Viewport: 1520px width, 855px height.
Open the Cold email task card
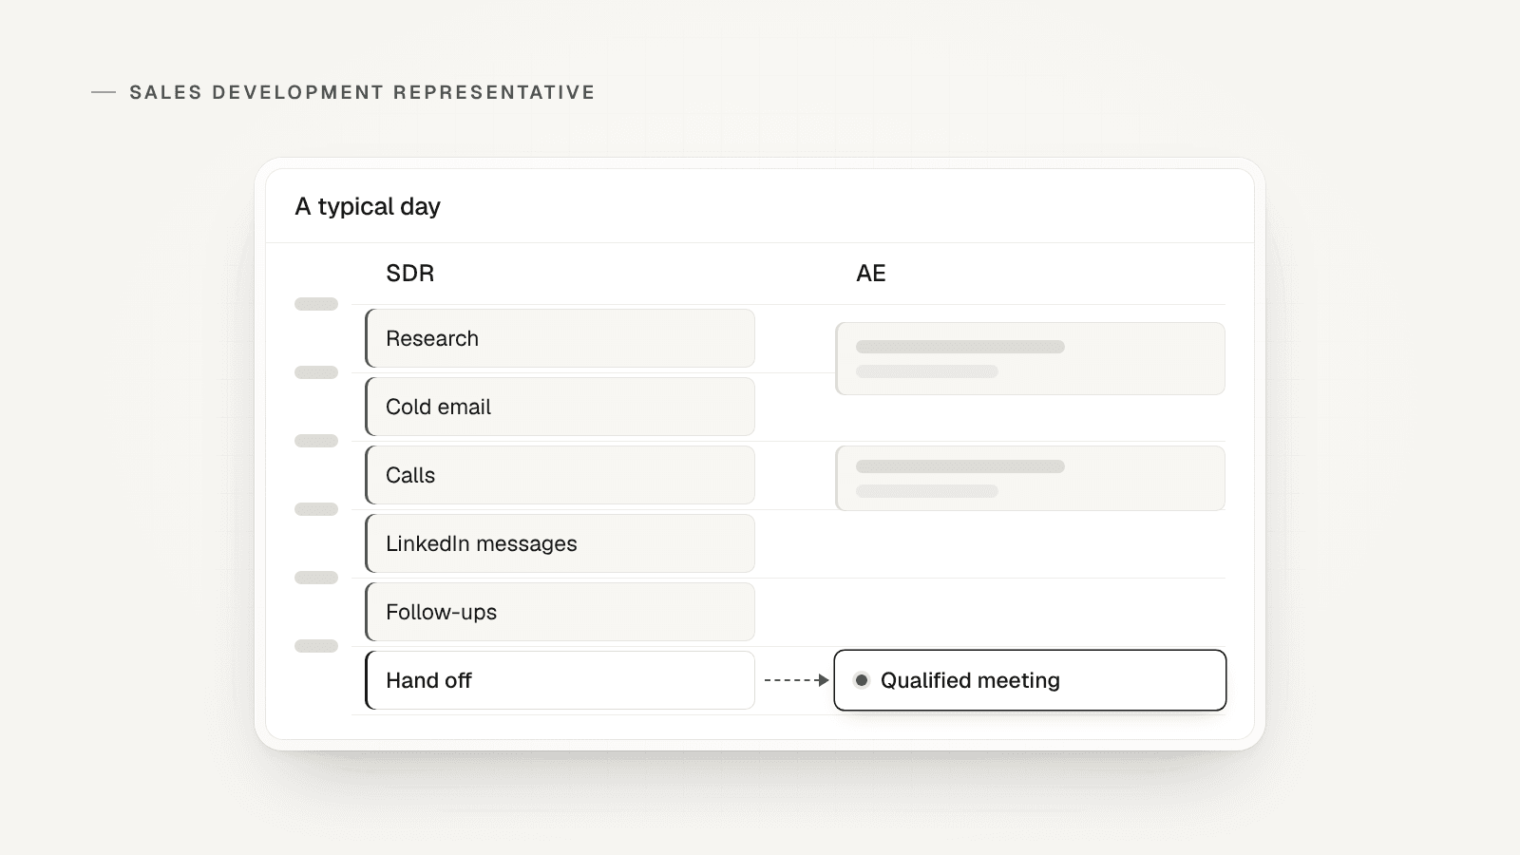(x=560, y=407)
